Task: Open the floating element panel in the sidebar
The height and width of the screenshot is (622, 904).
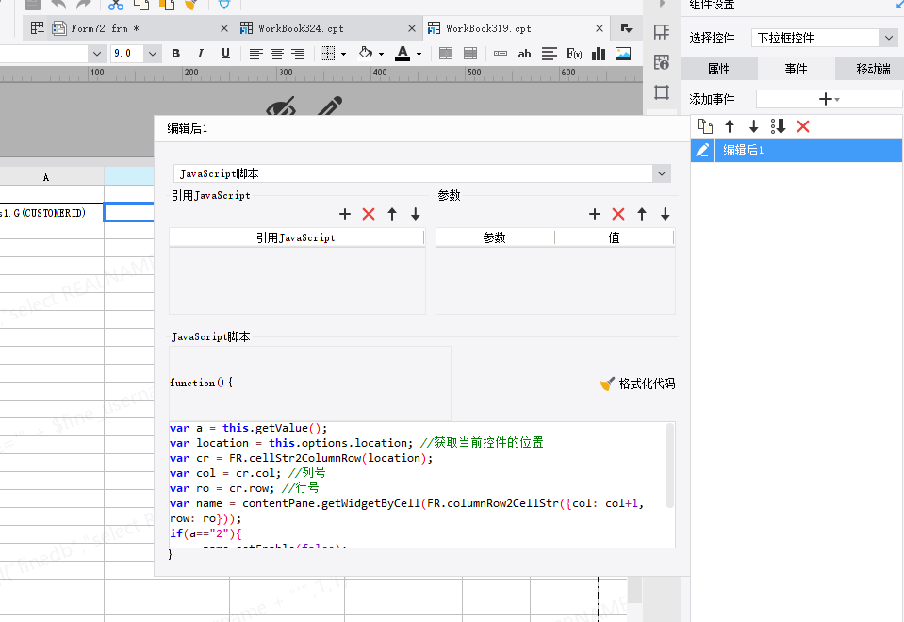Action: pos(662,92)
